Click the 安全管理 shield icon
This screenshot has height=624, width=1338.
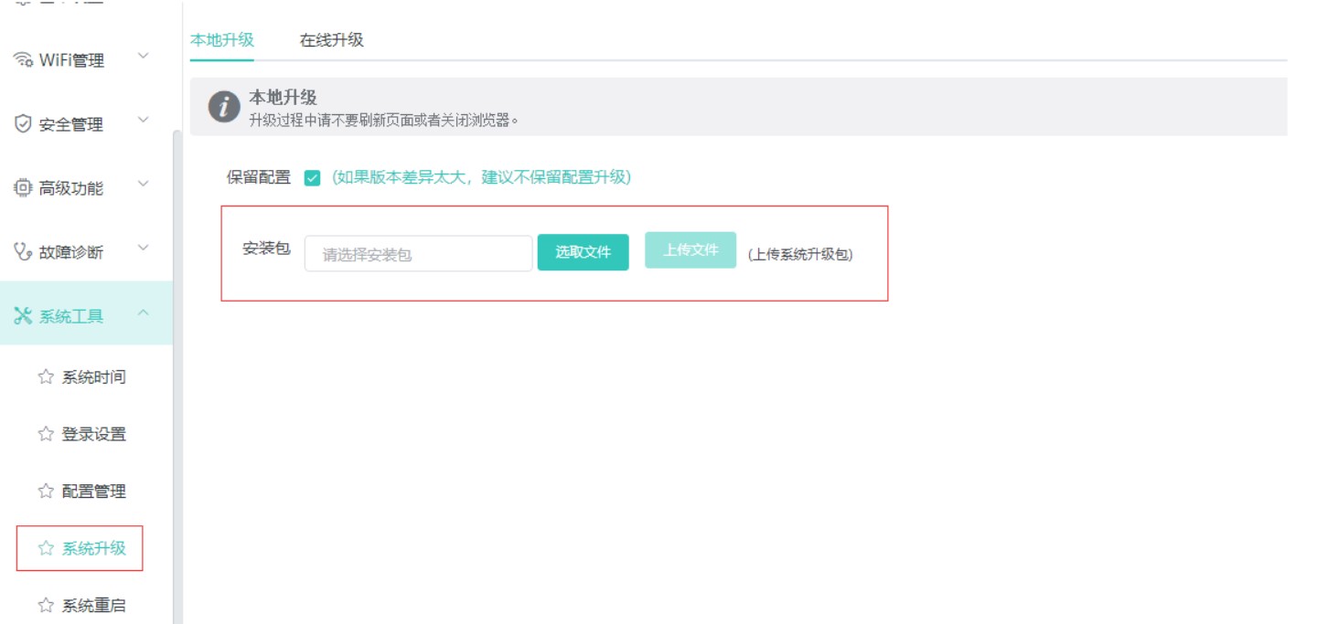(x=23, y=124)
